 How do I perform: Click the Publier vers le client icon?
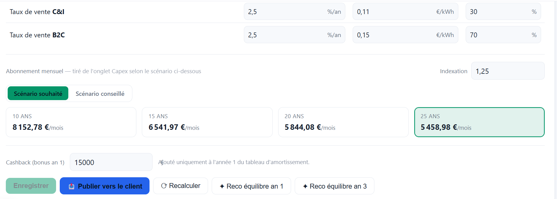71,186
